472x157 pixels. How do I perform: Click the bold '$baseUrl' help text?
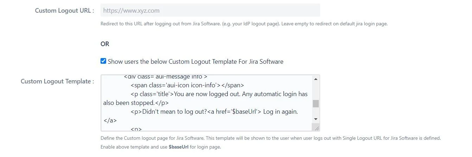179,147
